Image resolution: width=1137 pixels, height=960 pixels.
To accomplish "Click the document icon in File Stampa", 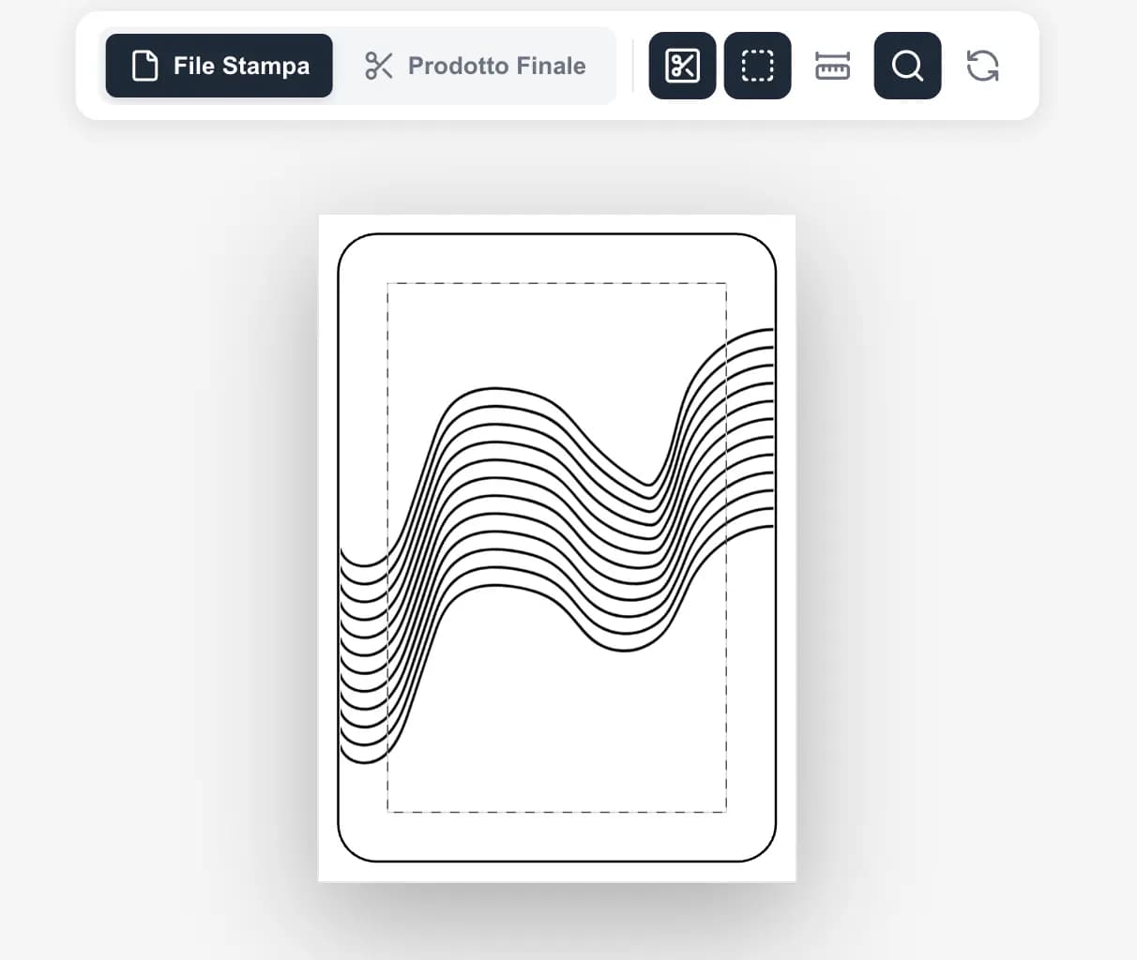I will (x=144, y=66).
